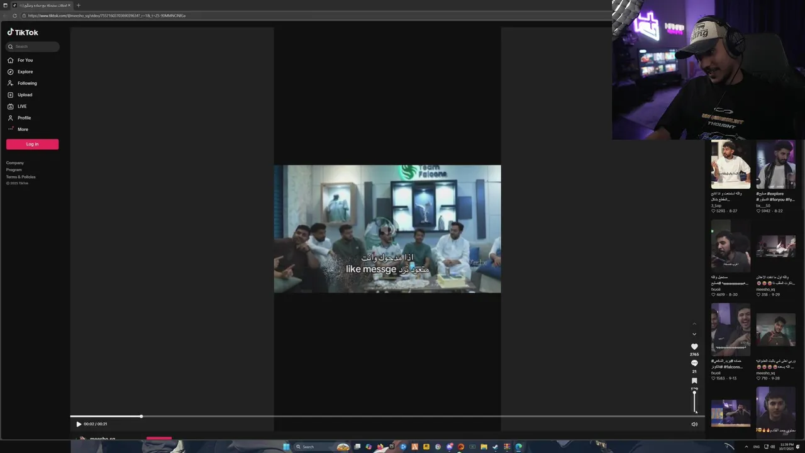
Task: Open the Profile page
Action: tap(24, 118)
